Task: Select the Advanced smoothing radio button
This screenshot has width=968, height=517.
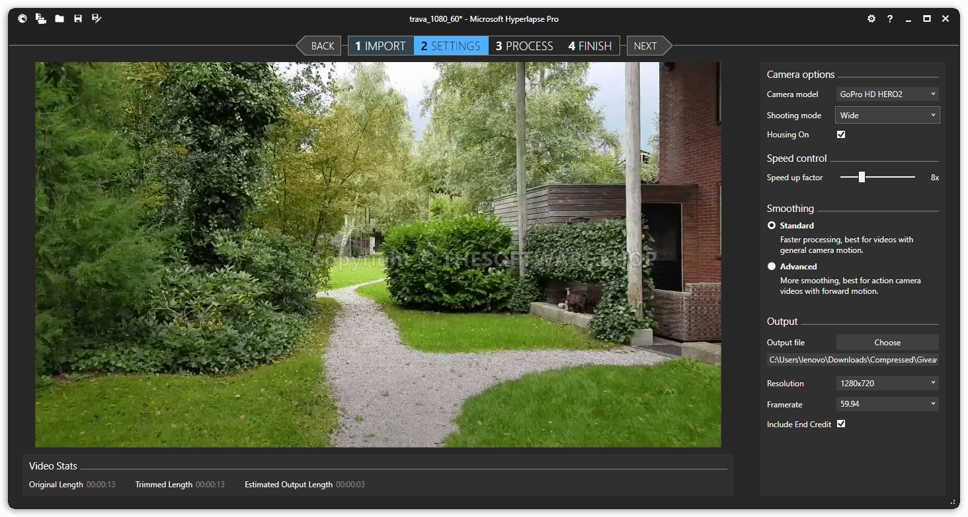Action: coord(772,267)
